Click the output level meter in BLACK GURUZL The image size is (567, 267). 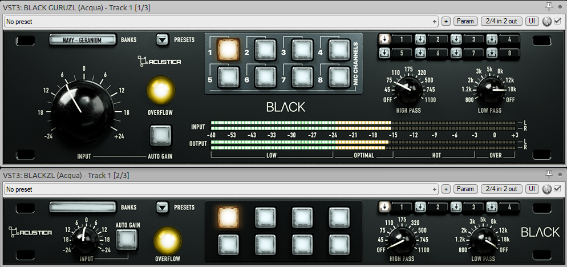point(363,145)
